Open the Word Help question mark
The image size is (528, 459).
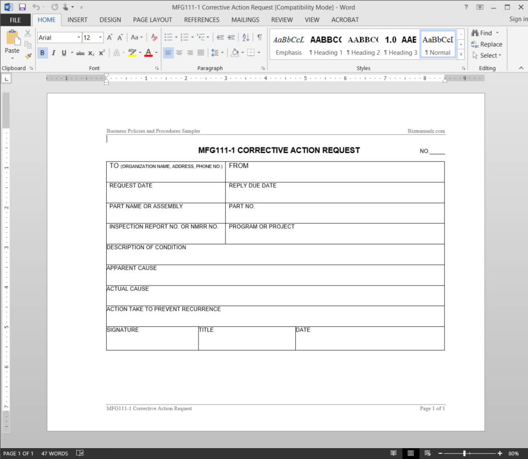(x=466, y=7)
